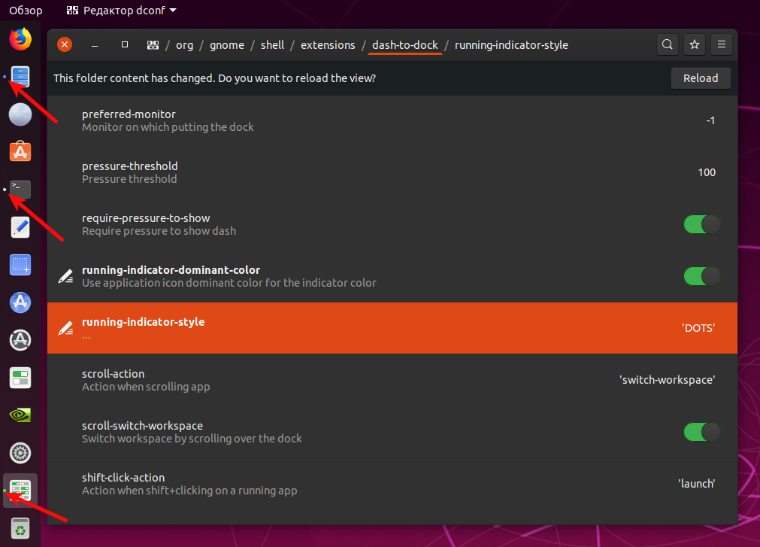Open the pressure-threshold key
The image size is (760, 547).
point(392,172)
